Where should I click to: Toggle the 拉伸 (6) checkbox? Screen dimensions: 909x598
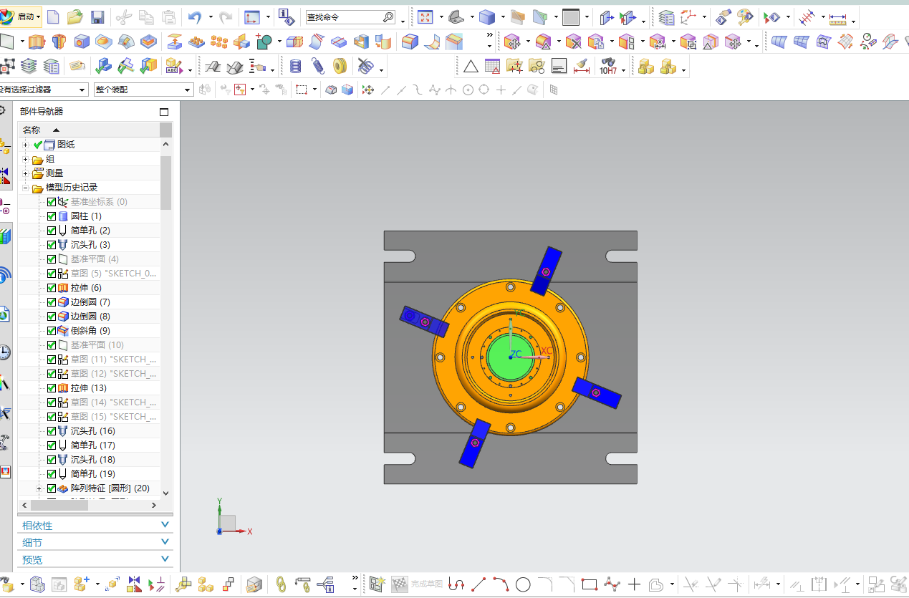pyautogui.click(x=52, y=288)
